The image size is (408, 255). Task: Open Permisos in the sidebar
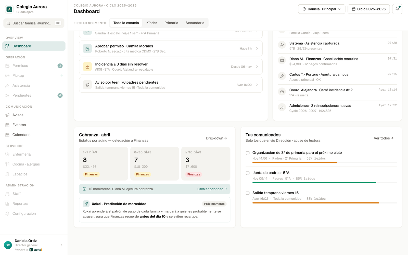coord(34,66)
